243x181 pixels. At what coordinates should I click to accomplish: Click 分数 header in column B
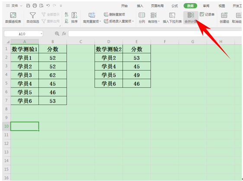(x=53, y=49)
